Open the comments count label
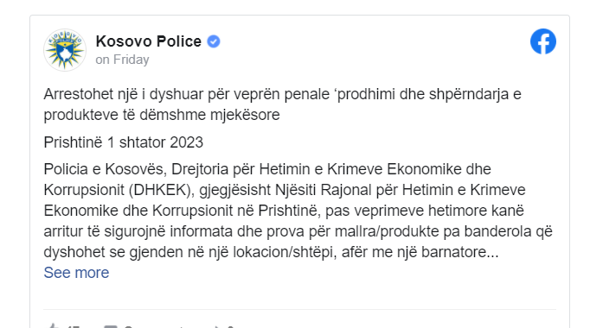603x328 pixels. 155,326
